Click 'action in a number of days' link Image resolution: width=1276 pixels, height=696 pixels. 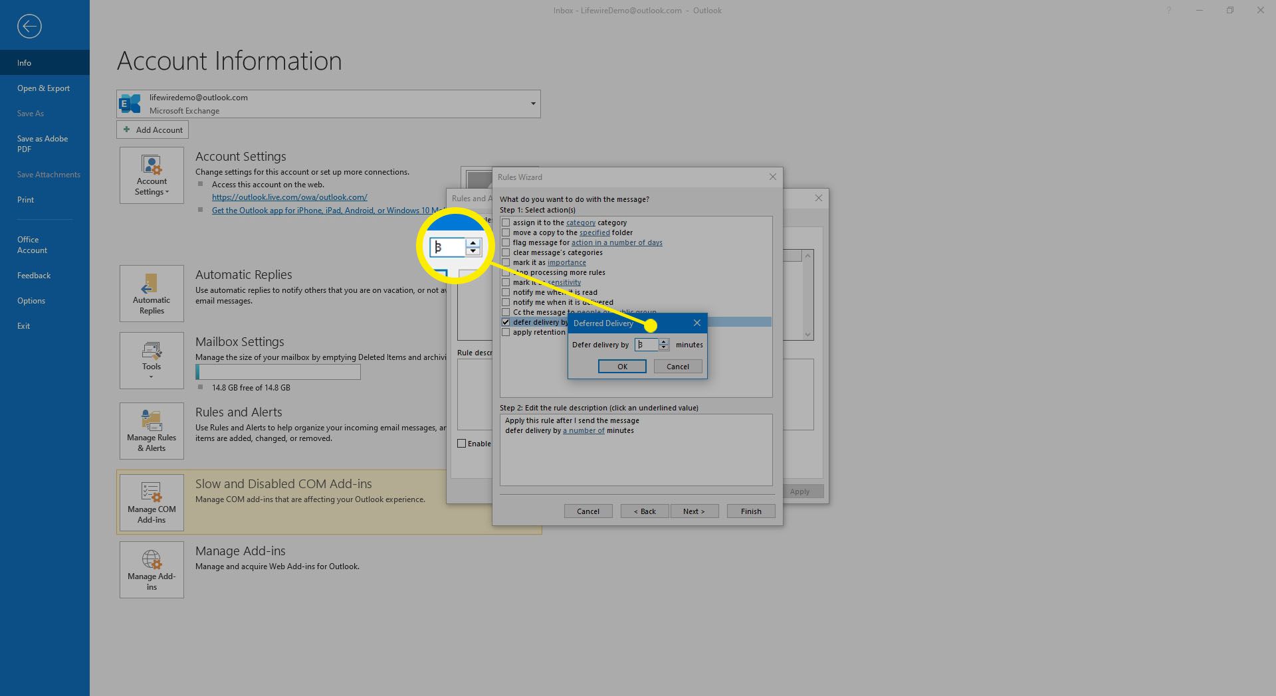point(617,242)
